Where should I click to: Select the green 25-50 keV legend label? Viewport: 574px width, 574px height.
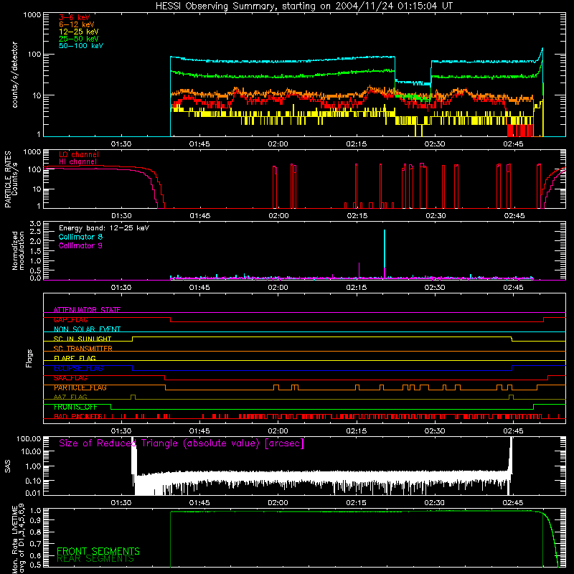79,39
